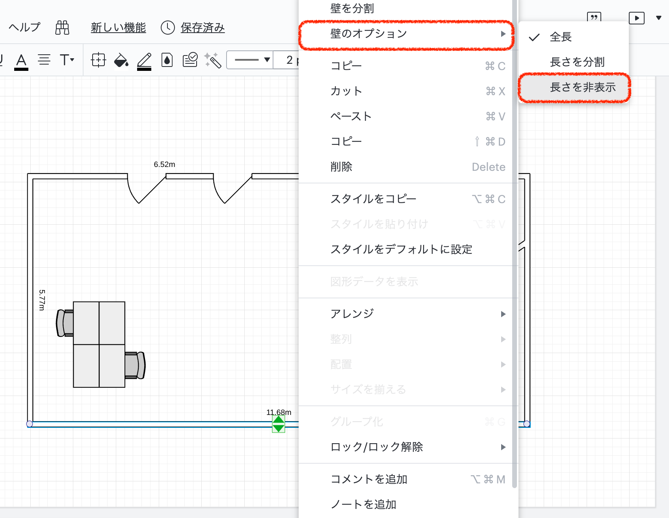Click the binoculars search icon
Screen dimensions: 669x518
point(62,28)
